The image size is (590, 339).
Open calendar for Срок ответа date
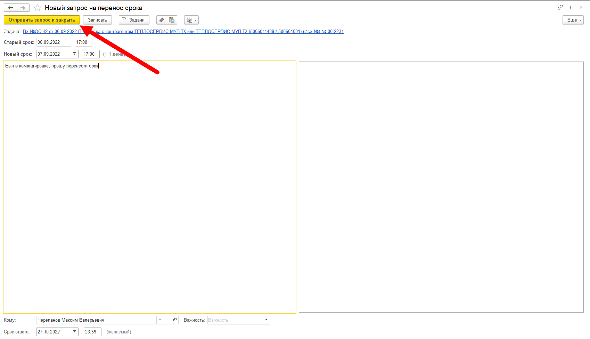(75, 332)
